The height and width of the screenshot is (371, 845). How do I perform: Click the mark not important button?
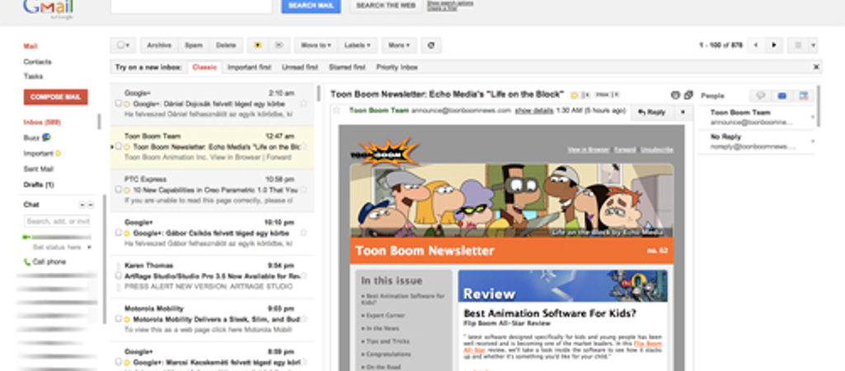coord(279,45)
